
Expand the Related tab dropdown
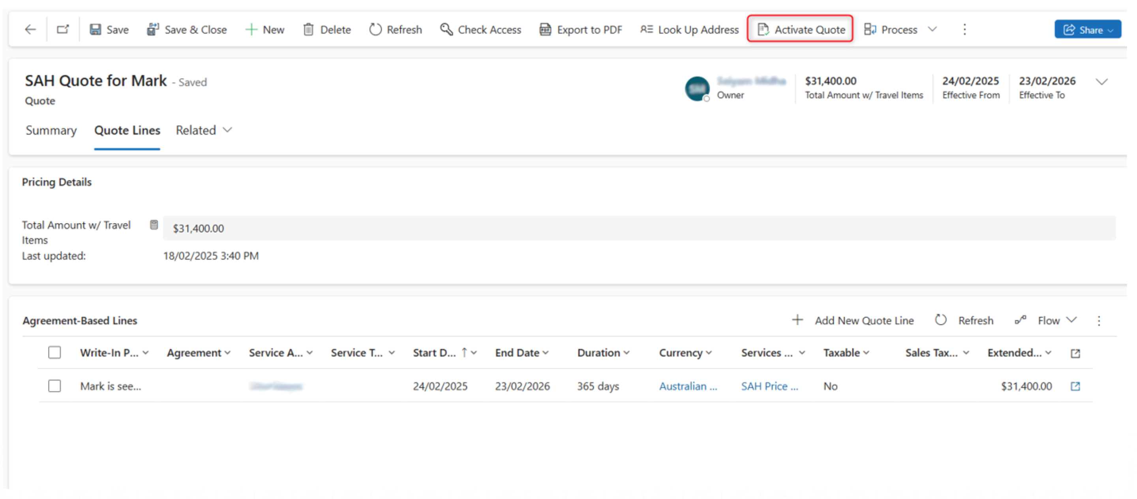pos(227,130)
